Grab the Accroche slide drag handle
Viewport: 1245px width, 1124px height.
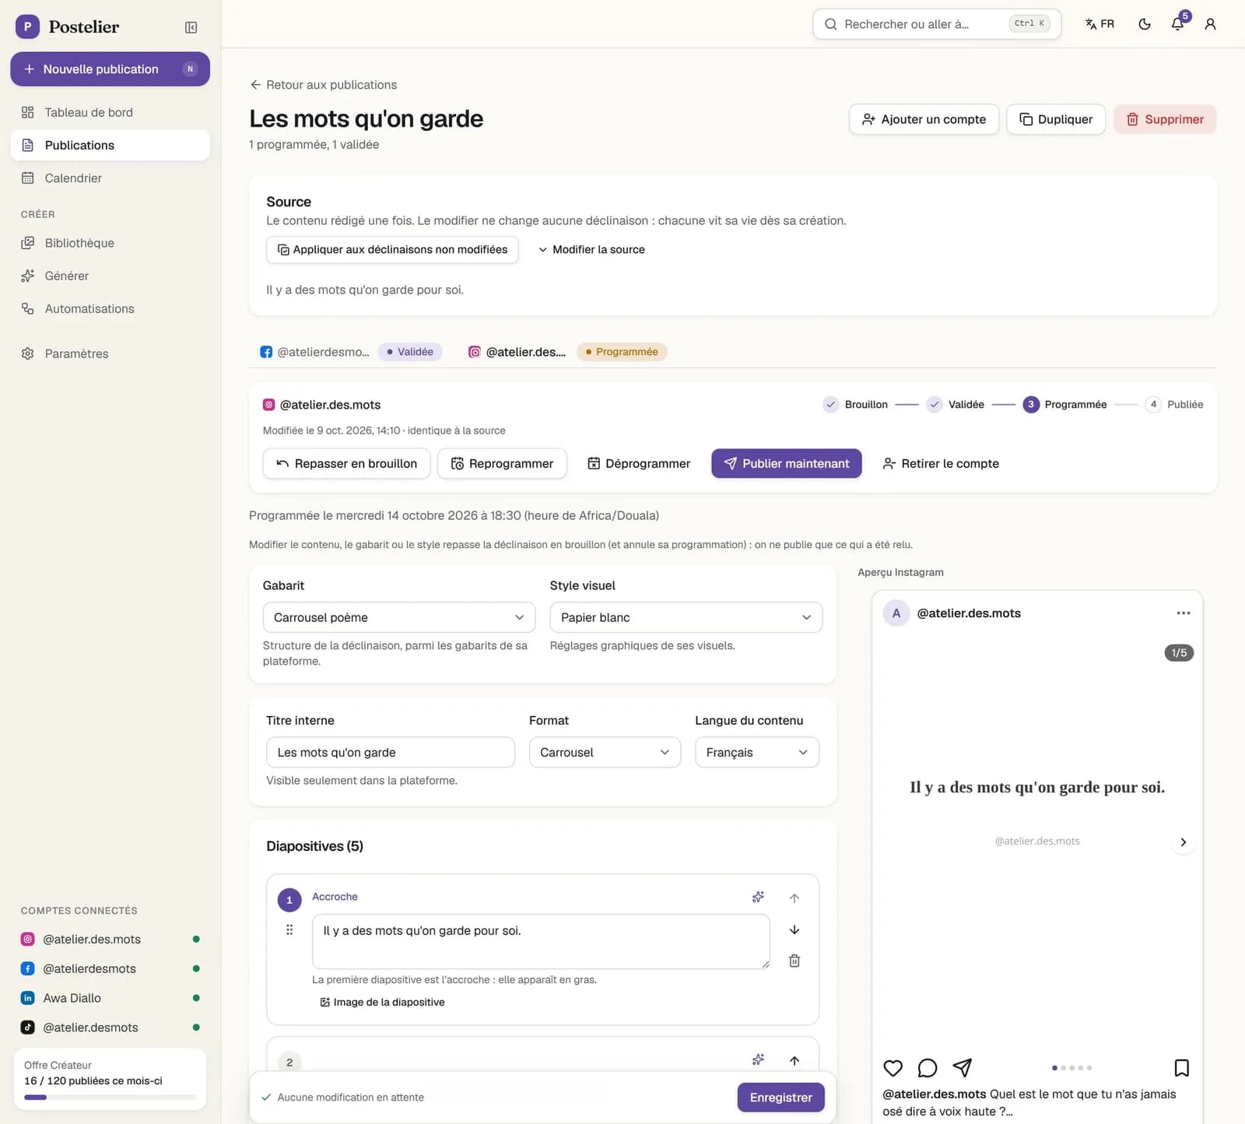tap(289, 929)
